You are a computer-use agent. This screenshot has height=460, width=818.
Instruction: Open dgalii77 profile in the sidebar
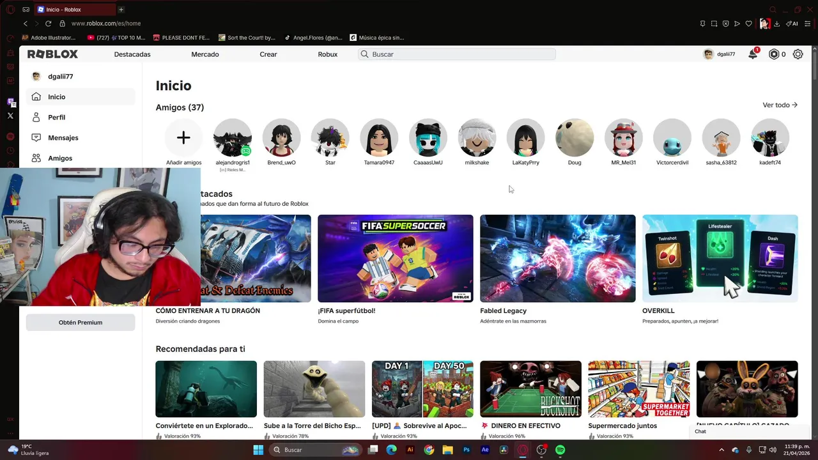pyautogui.click(x=81, y=76)
